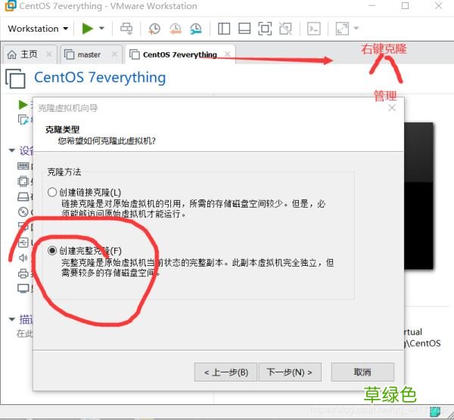
Task: Collapse the 描述 description section arrow
Action: pyautogui.click(x=12, y=320)
